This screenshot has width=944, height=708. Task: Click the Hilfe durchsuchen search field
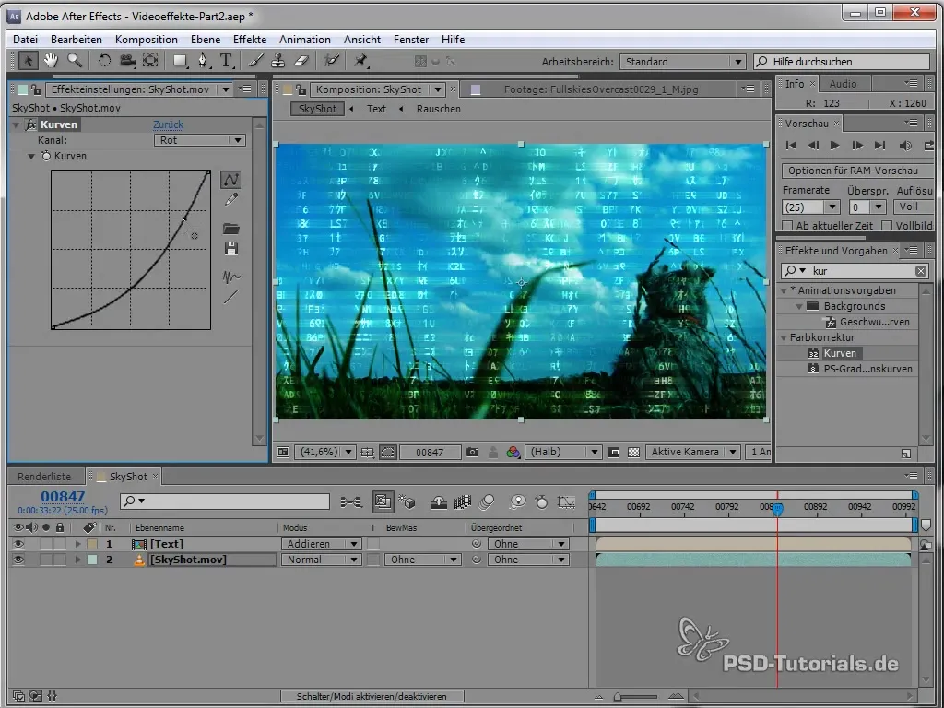[x=843, y=62]
